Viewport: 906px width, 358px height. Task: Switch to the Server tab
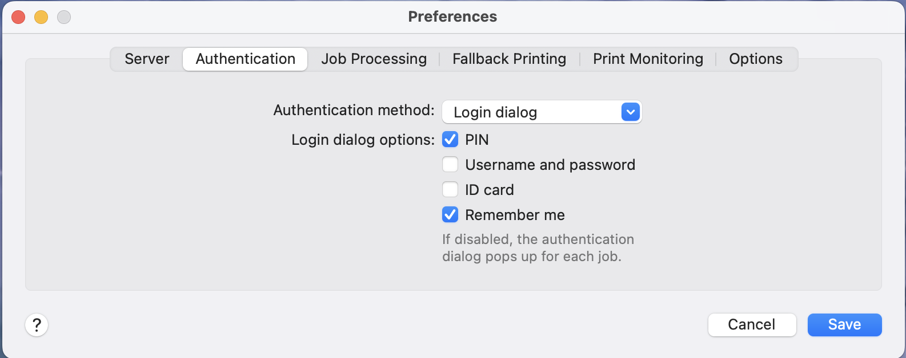(x=147, y=59)
